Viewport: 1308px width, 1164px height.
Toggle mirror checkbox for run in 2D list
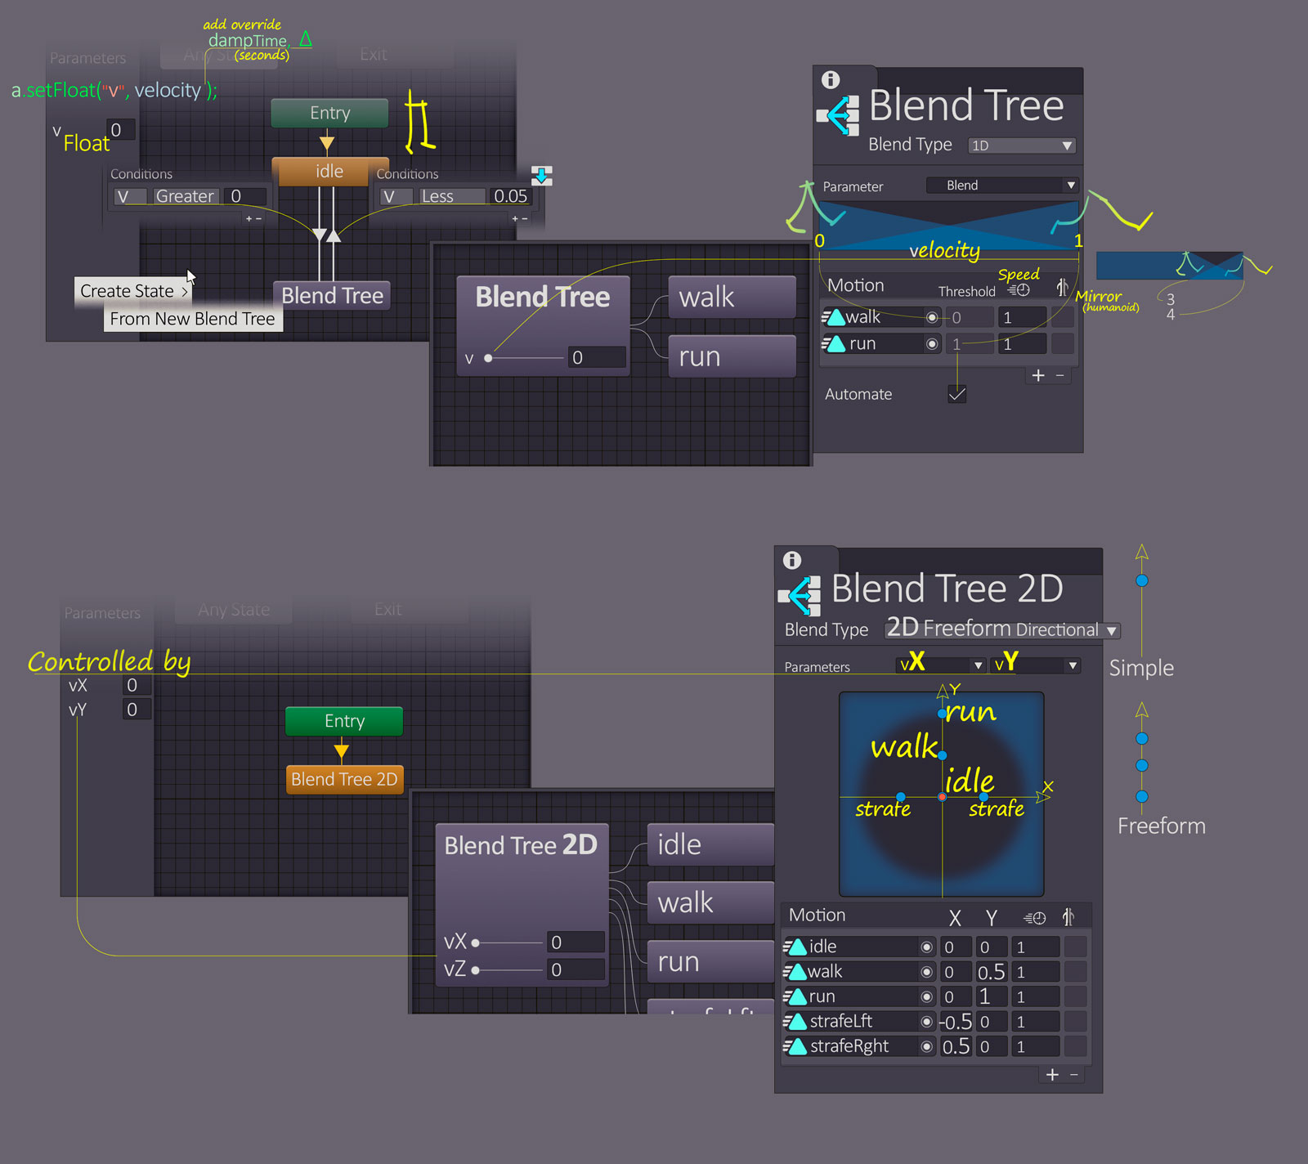tap(1076, 997)
